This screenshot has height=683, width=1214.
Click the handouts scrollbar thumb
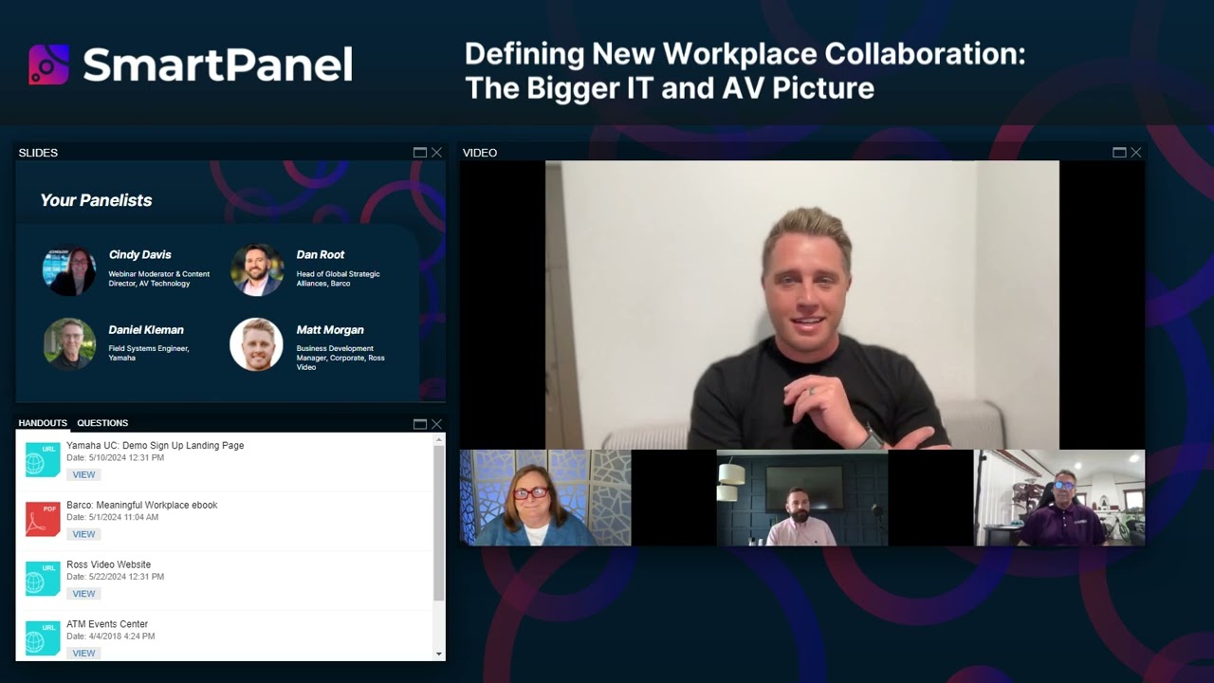[x=439, y=522]
